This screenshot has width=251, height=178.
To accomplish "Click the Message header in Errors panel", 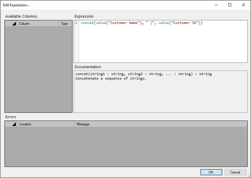I will (x=83, y=124).
